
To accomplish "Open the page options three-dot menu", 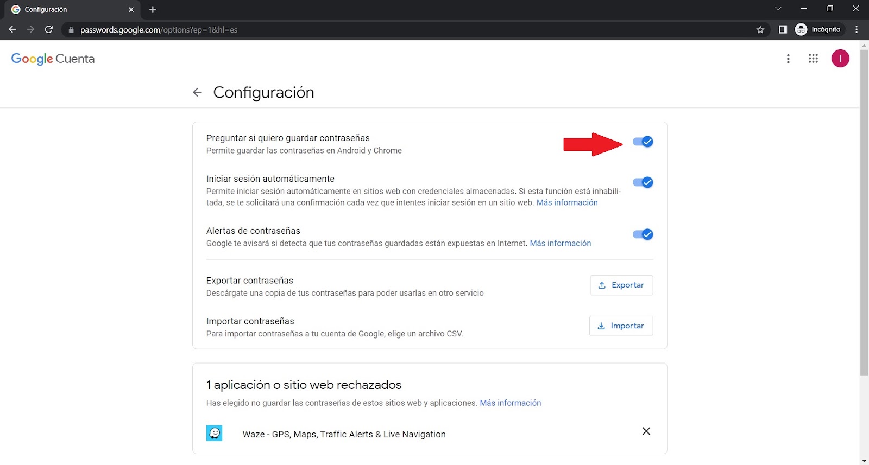I will (788, 59).
